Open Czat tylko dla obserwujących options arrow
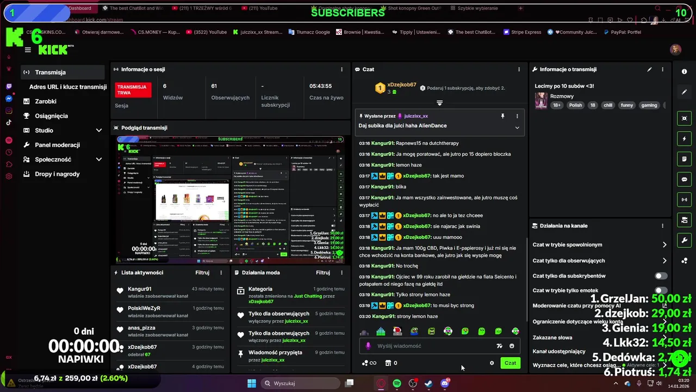The image size is (696, 392). 664,261
